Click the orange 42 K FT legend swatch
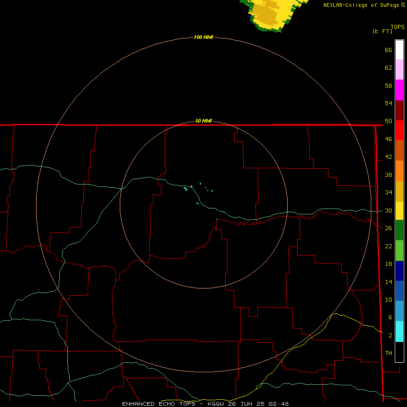 (399, 171)
